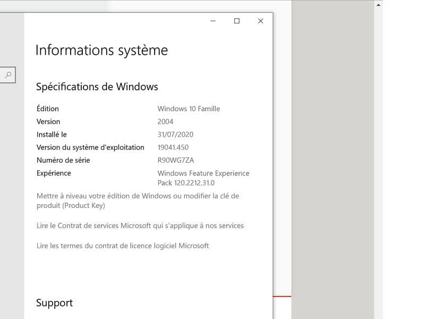Minimize the Informations système window
425x319 pixels.
(x=213, y=21)
